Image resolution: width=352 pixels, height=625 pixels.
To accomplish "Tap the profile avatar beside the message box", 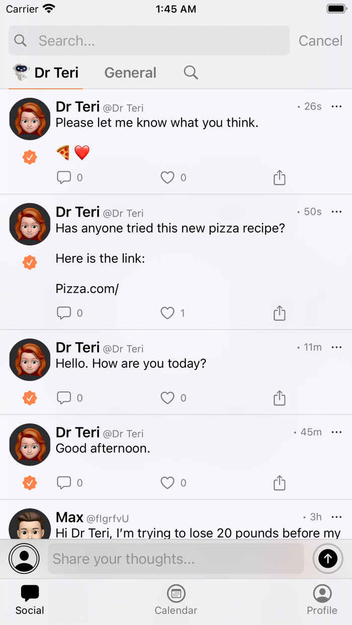I will 24,559.
